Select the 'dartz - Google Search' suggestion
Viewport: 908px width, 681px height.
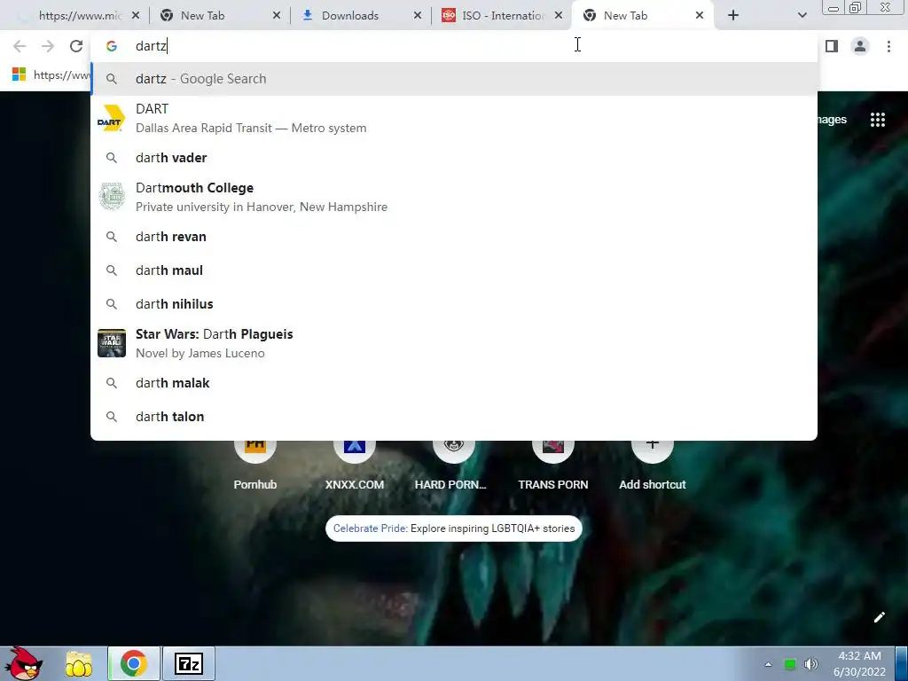point(454,79)
